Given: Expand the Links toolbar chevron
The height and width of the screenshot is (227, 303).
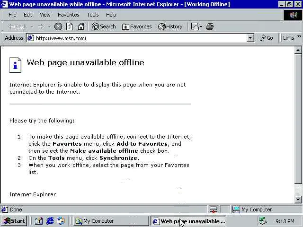Looking at the screenshot, I should [299, 36].
